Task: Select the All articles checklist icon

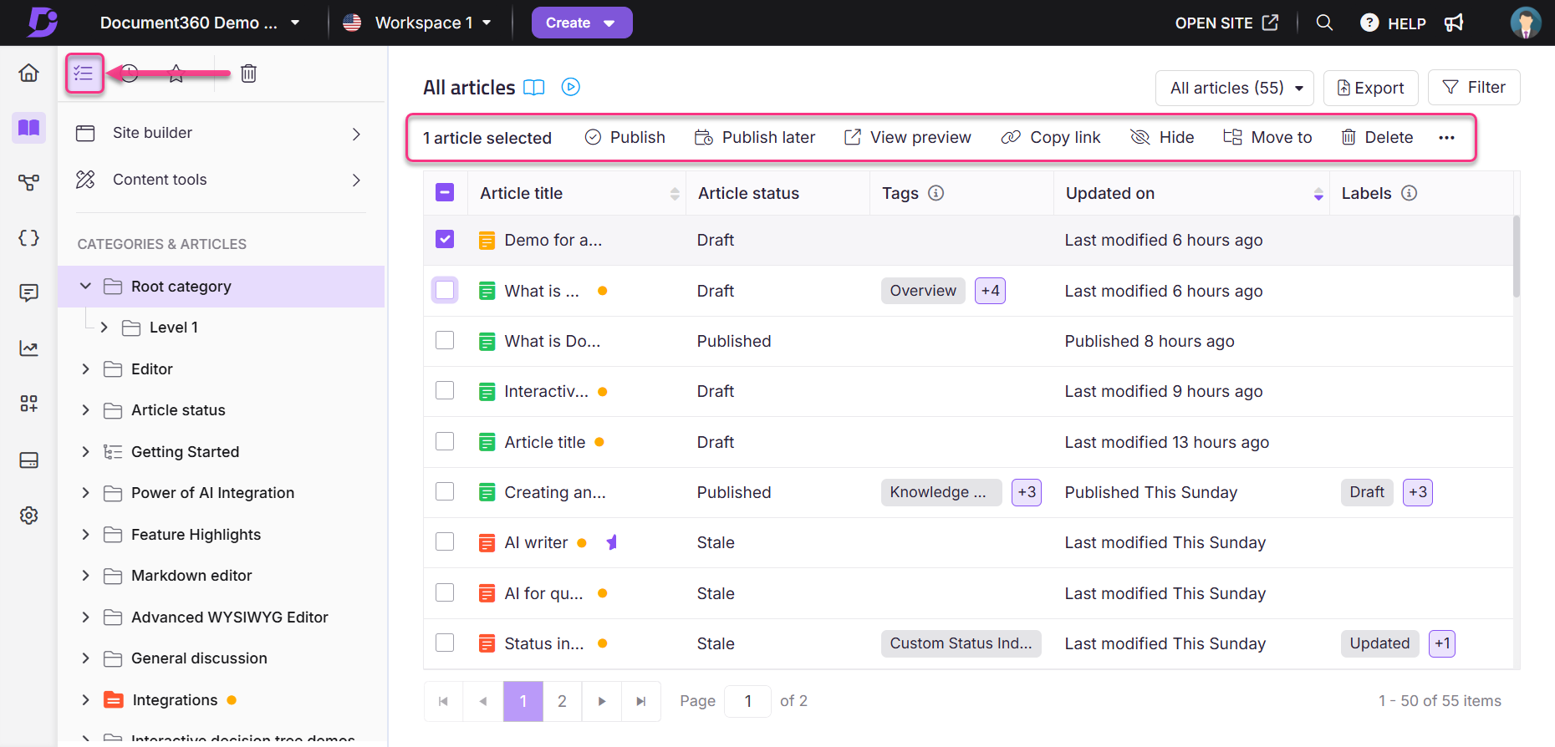Action: point(84,74)
